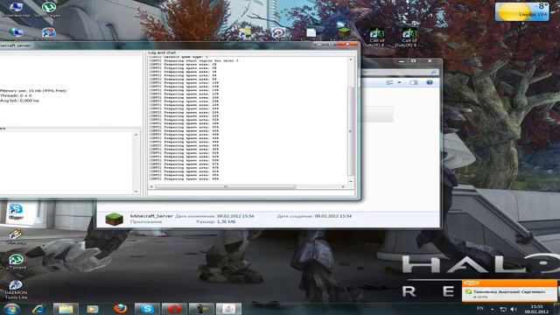Viewport: 560px width, 315px height.
Task: Click players list scrollbar up arrow
Action: pos(136,135)
